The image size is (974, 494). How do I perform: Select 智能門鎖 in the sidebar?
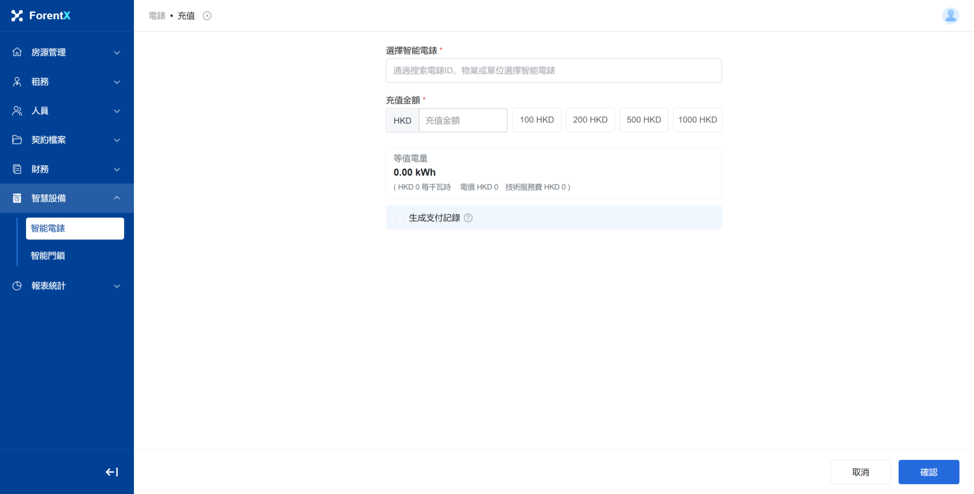click(48, 255)
